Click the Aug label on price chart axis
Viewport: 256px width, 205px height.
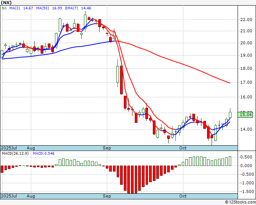click(31, 148)
